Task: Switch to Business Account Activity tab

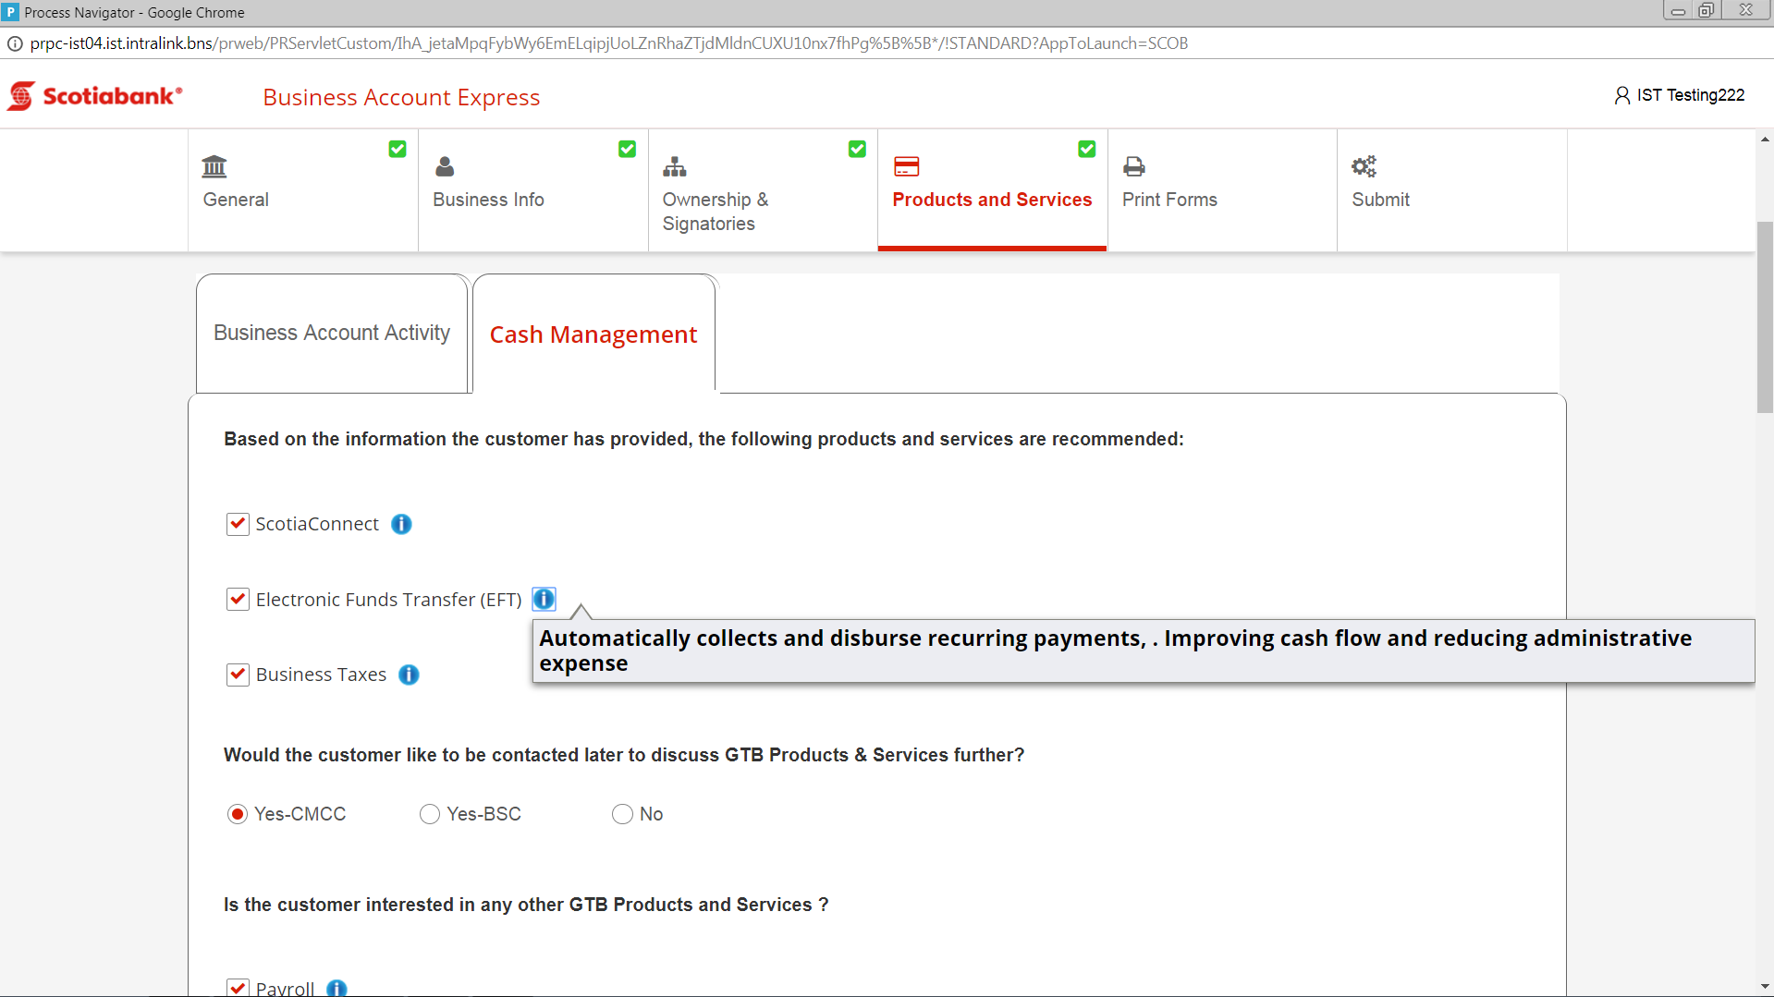Action: 332,334
